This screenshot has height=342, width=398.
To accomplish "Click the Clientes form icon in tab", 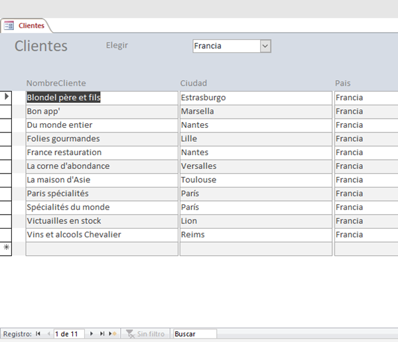I will (x=9, y=26).
